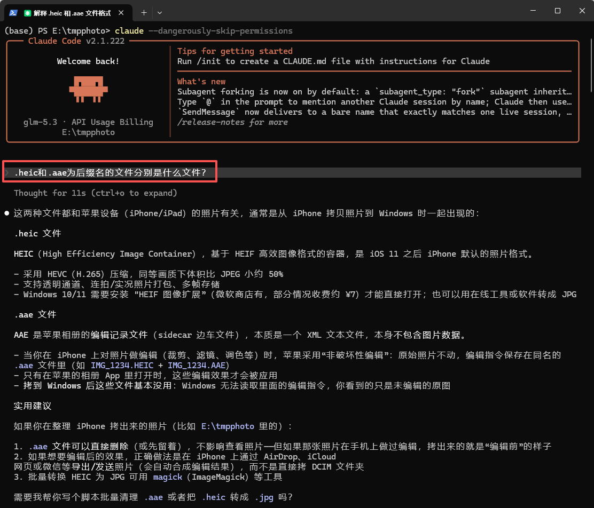Click the green status icon in the tab title
Viewport: 594px width, 508px height.
point(27,13)
